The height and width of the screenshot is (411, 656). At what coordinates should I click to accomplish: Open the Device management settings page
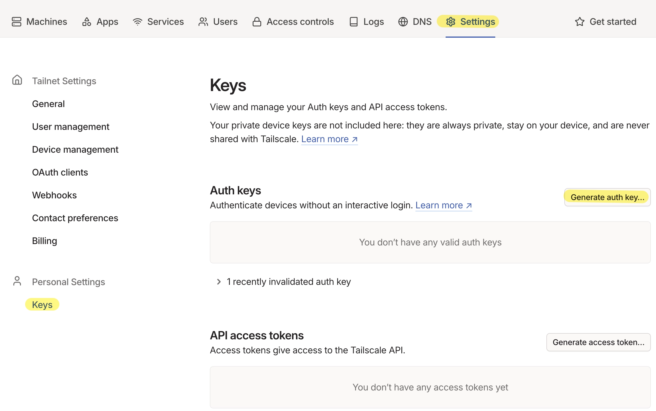(75, 150)
